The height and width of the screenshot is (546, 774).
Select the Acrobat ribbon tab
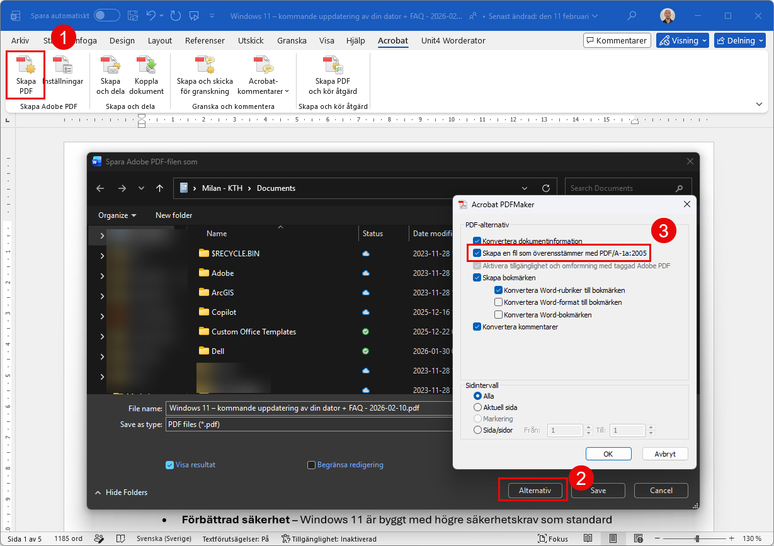click(x=393, y=40)
